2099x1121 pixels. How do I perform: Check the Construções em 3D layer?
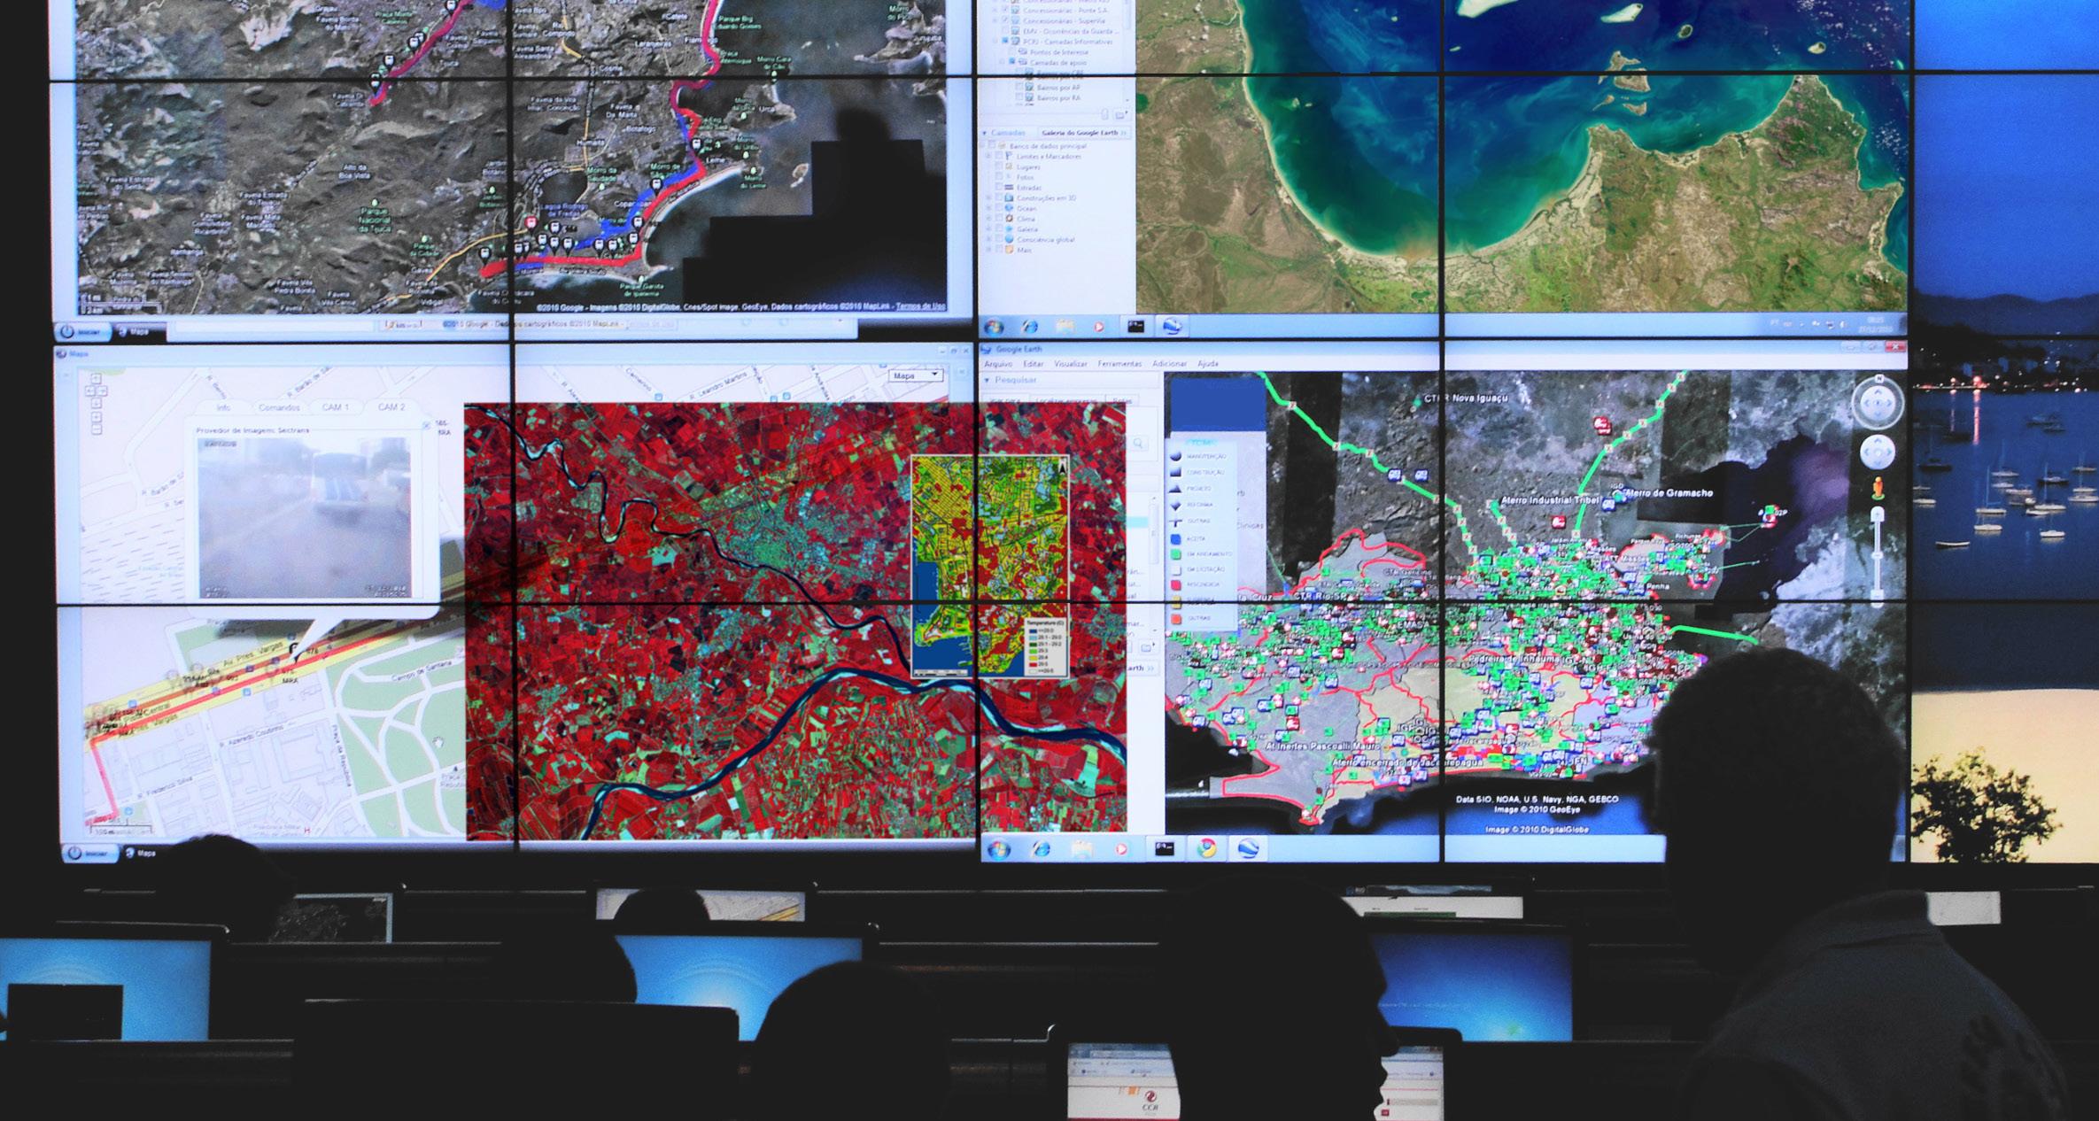999,197
